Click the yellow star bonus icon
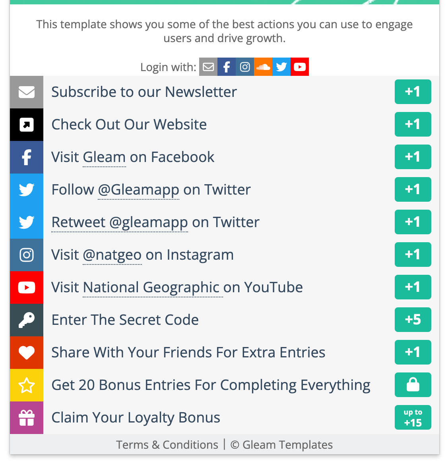The height and width of the screenshot is (463, 446). click(x=27, y=385)
